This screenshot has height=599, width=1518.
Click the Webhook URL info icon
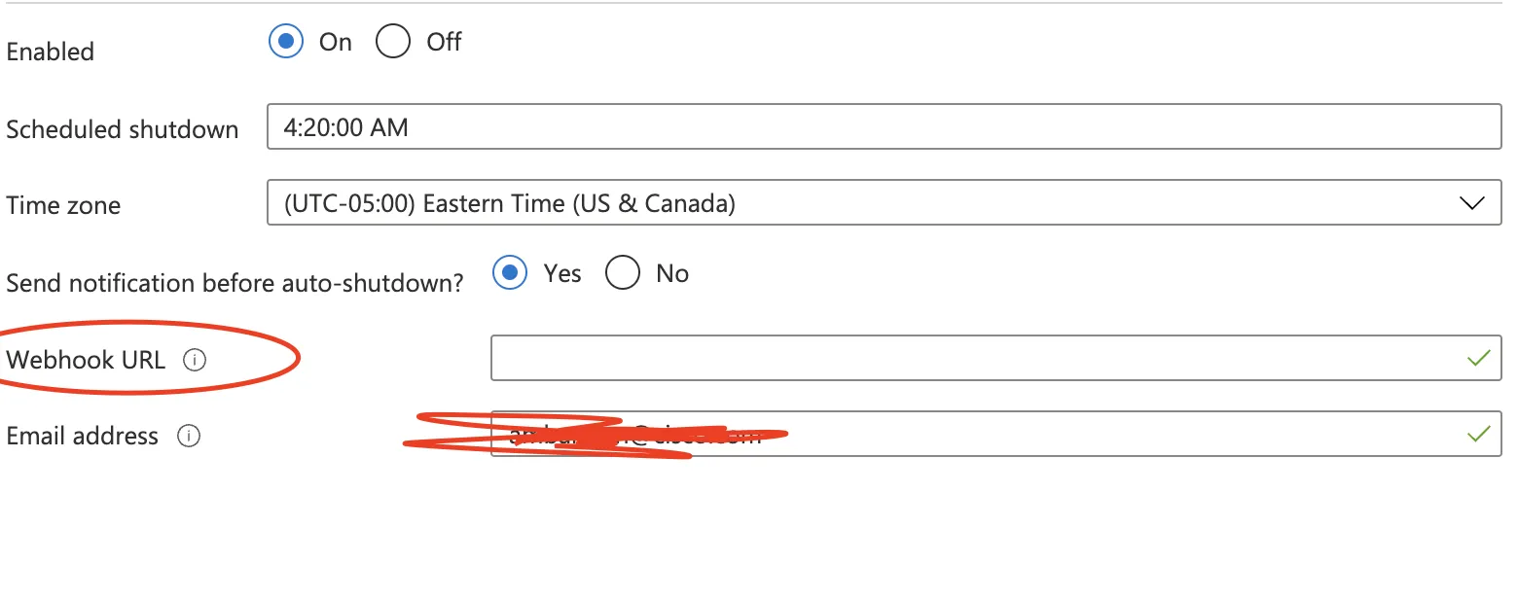point(195,360)
